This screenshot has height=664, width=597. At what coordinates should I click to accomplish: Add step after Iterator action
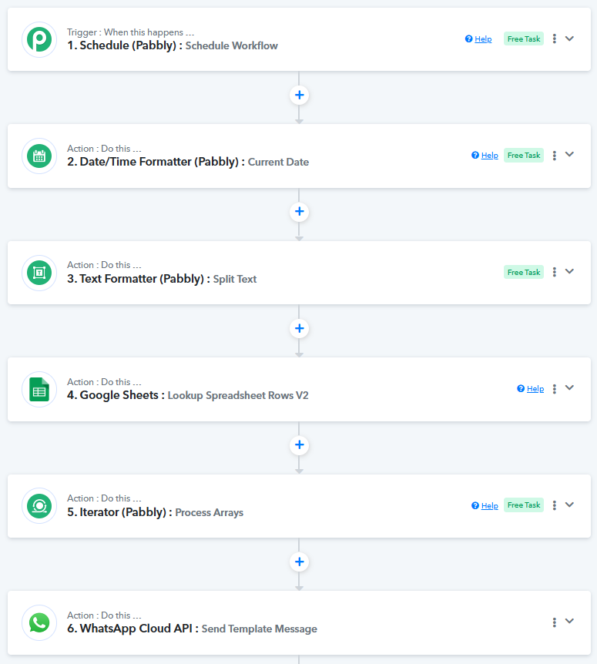pos(300,562)
